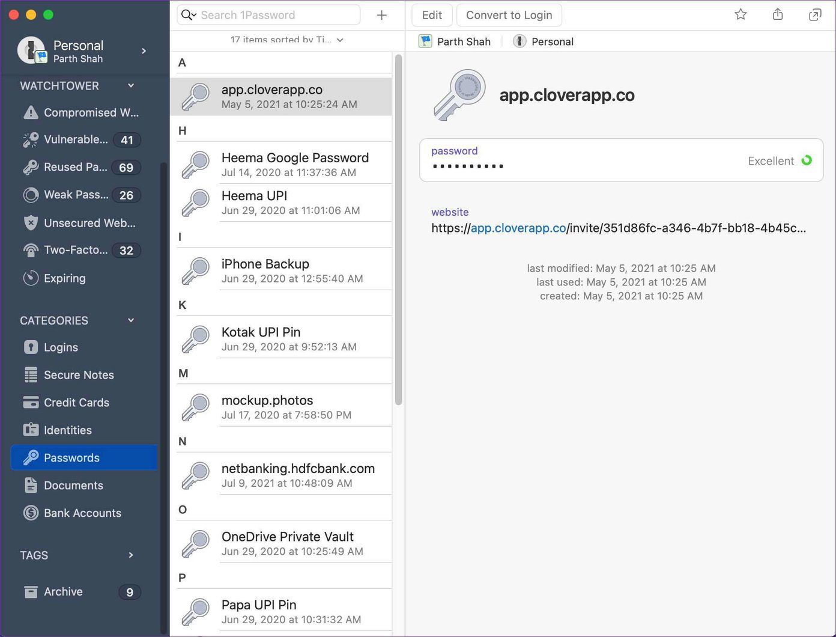This screenshot has width=836, height=637.
Task: Click the Weak Passwords count 26
Action: coord(126,195)
